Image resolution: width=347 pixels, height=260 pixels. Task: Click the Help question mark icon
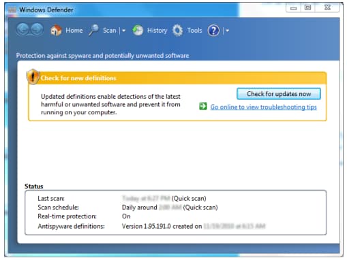[x=213, y=31]
